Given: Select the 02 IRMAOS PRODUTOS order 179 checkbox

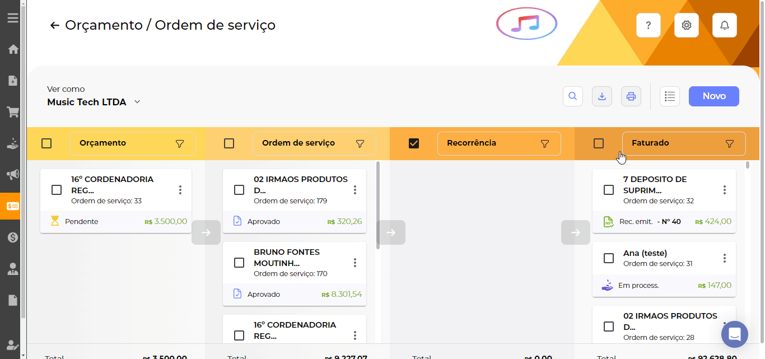Looking at the screenshot, I should tap(239, 190).
